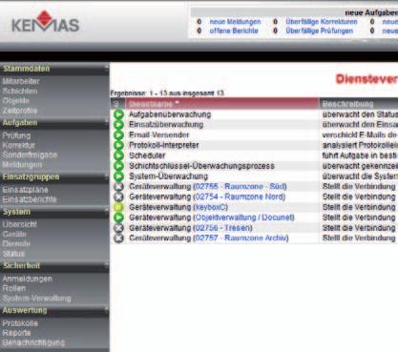Click the System-Überwachung service name
The width and height of the screenshot is (398, 352).
click(x=168, y=176)
